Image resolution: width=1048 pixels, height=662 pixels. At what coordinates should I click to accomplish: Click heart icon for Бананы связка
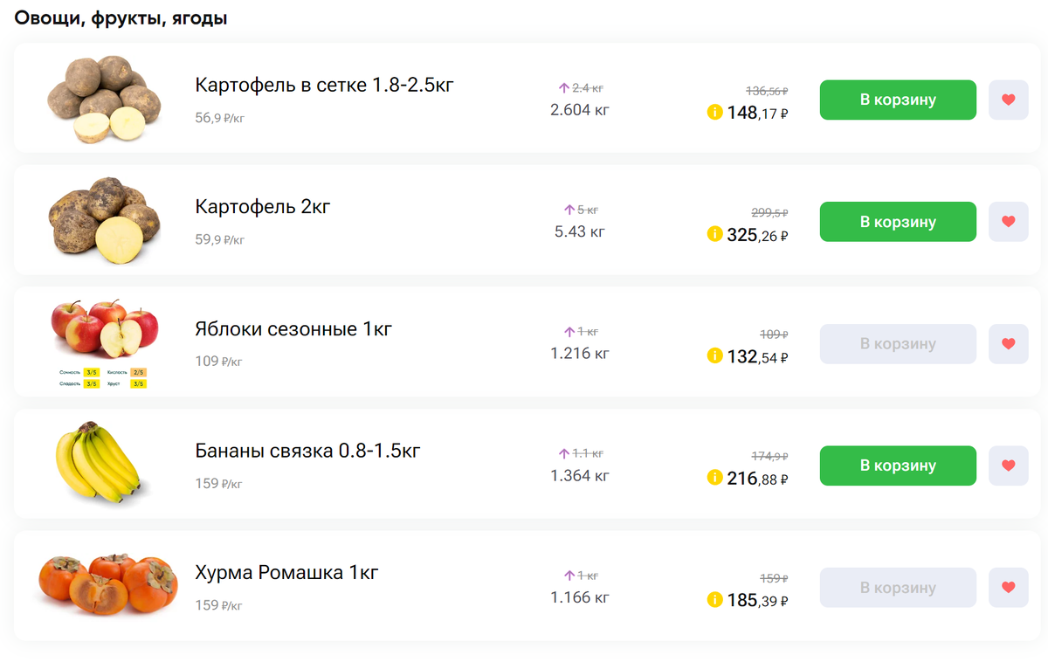pos(1008,465)
